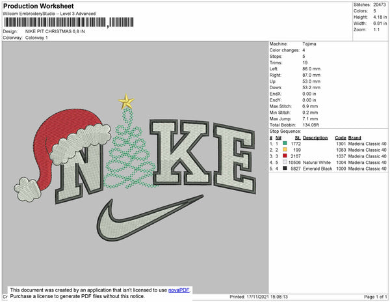The width and height of the screenshot is (390, 302).
Task: Click the Color changes value 4
Action: [x=304, y=50]
